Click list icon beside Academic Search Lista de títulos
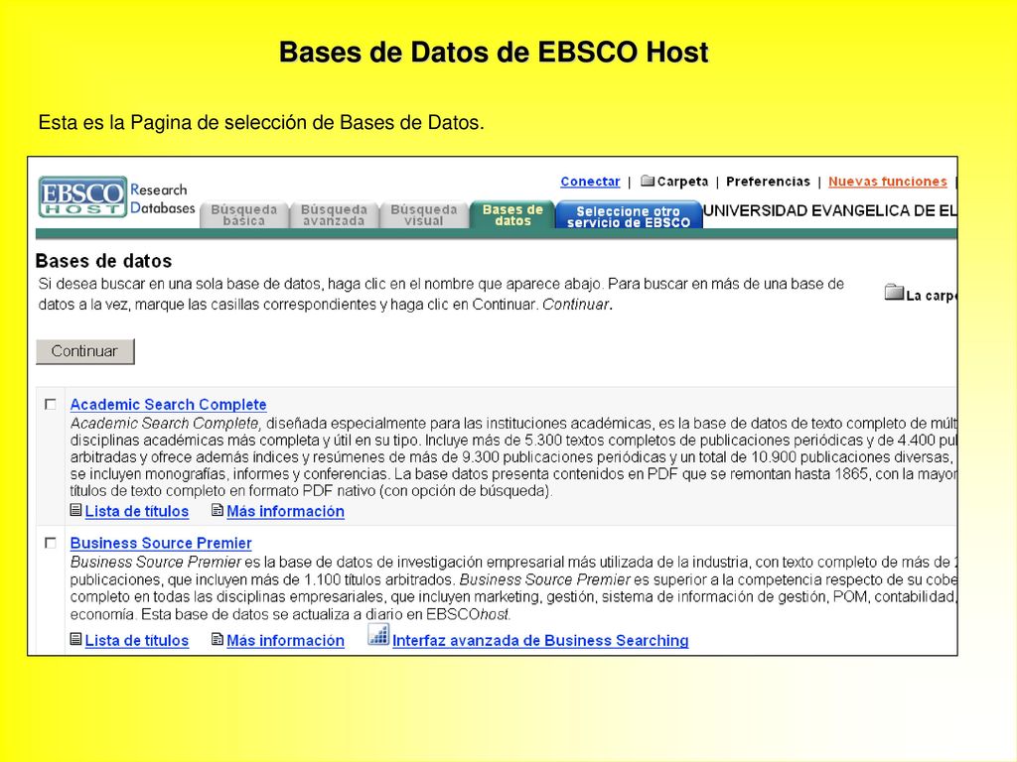Image resolution: width=1017 pixels, height=762 pixels. pos(75,511)
